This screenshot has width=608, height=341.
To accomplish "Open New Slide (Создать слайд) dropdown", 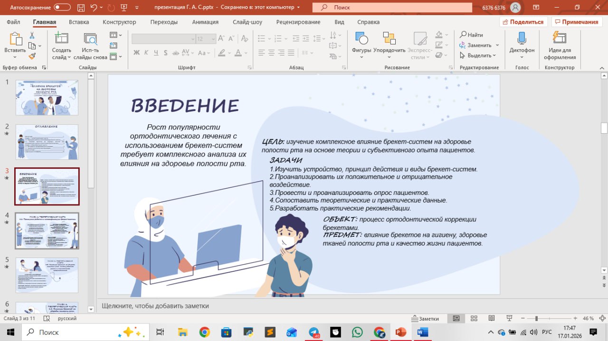I will pos(69,57).
